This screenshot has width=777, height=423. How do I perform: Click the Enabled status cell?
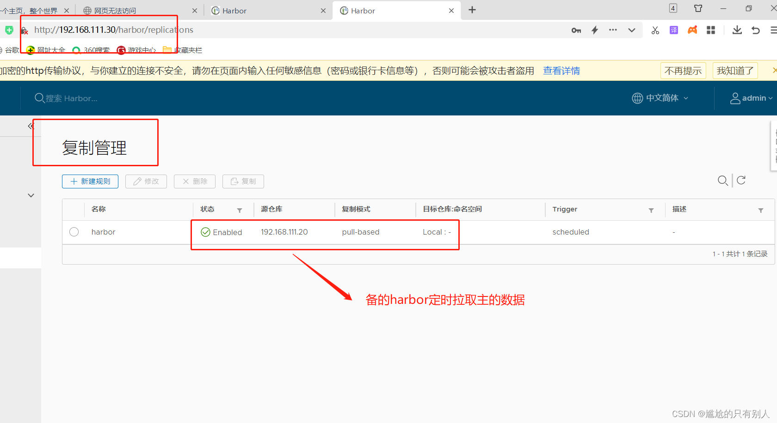(222, 232)
